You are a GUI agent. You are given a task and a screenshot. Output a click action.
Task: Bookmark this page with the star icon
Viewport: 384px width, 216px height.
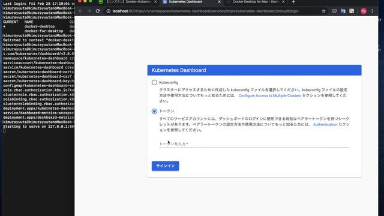click(324, 11)
